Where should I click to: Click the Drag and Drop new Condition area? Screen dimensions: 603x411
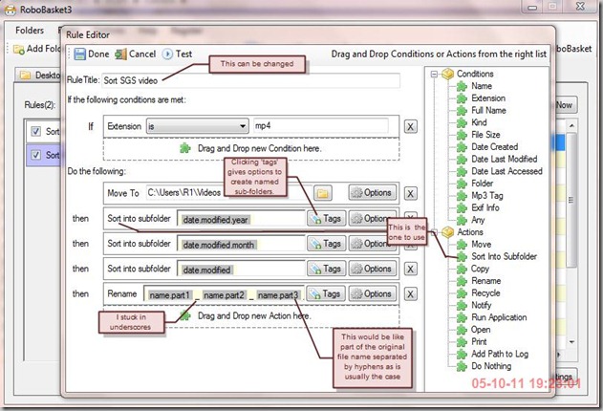coord(251,149)
